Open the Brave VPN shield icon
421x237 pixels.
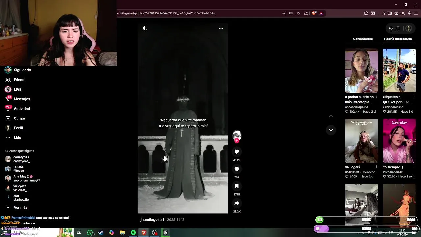pyautogui.click(x=409, y=13)
